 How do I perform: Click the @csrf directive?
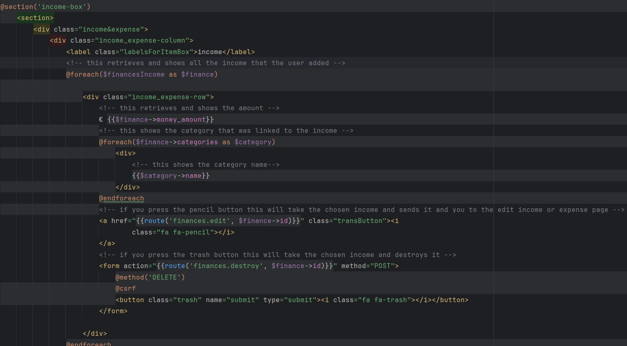tap(126, 289)
